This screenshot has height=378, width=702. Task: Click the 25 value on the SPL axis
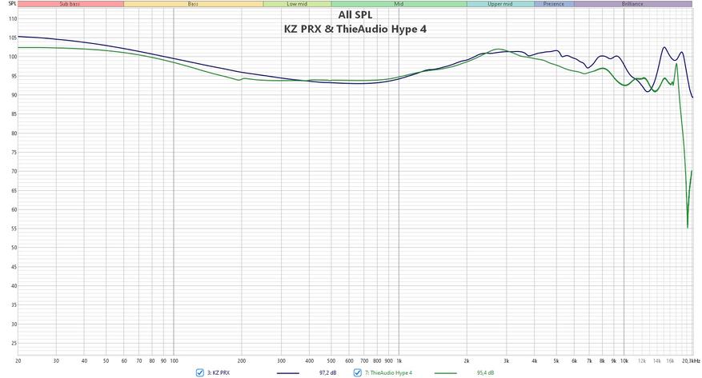tap(14, 343)
